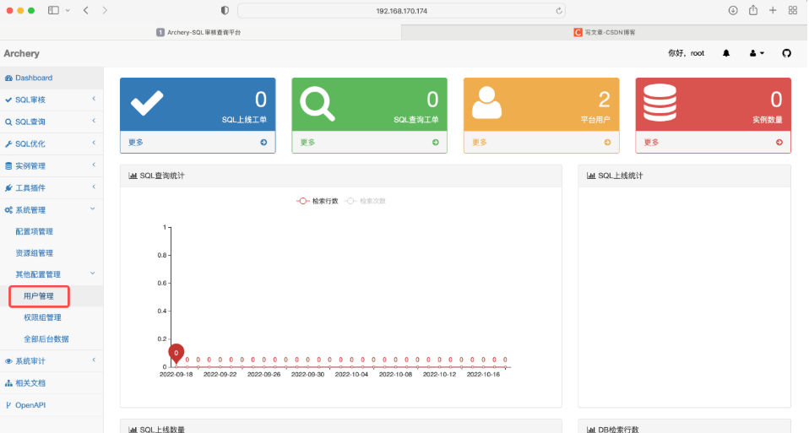Screen dimensions: 809x433
Task: Switch to the 写文章-CSDN博客 tab
Action: 604,32
